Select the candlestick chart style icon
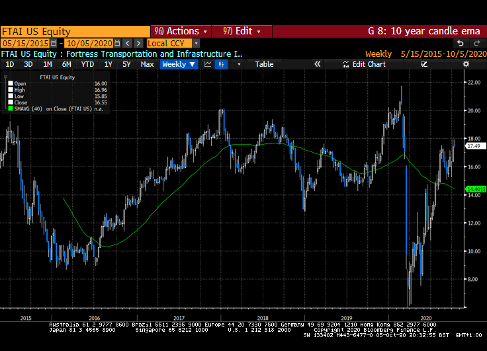This screenshot has width=487, height=351. click(221, 64)
